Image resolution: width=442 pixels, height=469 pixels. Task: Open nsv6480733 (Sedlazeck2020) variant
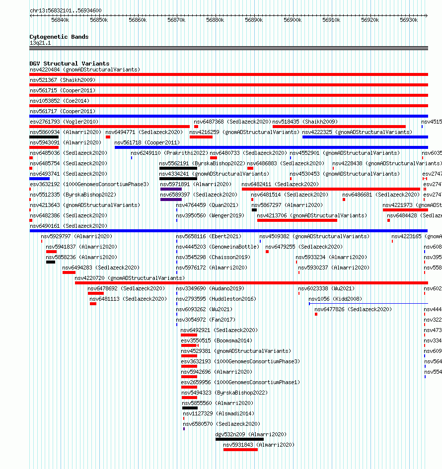coord(248,153)
